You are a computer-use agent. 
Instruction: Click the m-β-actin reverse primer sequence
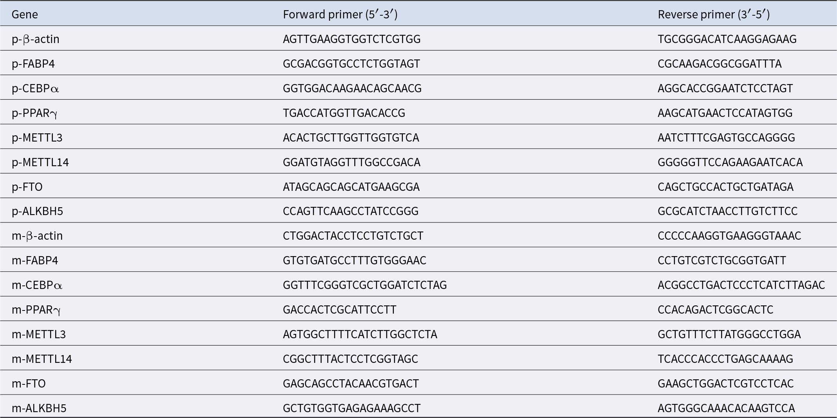coord(729,236)
